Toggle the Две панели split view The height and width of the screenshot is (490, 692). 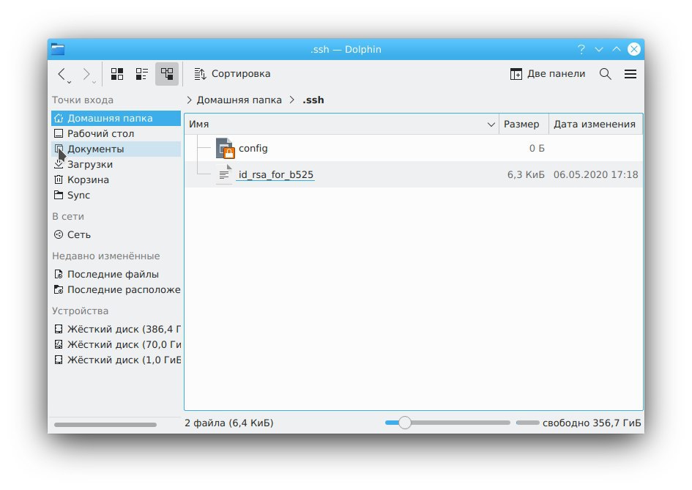point(547,74)
